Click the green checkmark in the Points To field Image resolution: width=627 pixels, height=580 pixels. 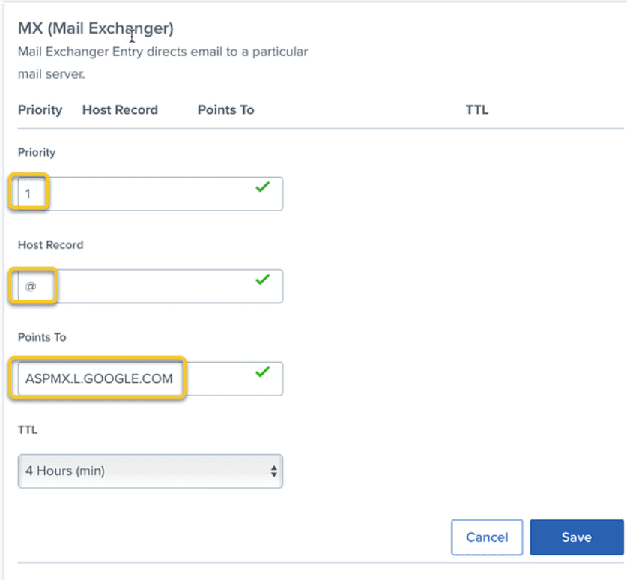click(263, 372)
